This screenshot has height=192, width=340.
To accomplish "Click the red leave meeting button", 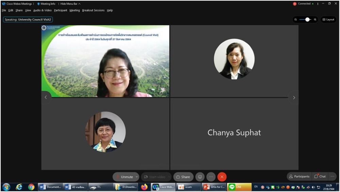I will coord(222,177).
